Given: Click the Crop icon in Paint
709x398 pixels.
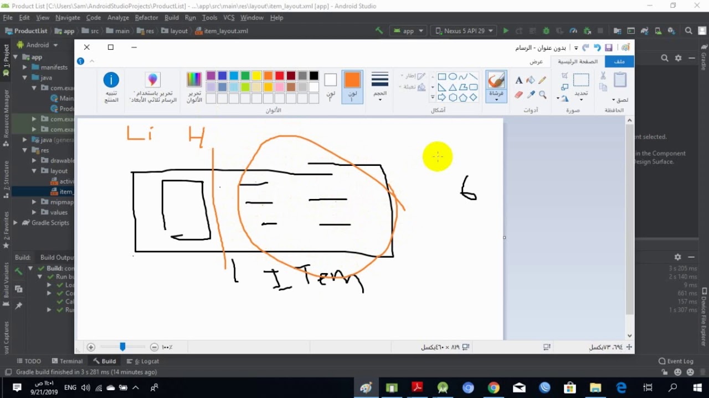Looking at the screenshot, I should click(564, 76).
